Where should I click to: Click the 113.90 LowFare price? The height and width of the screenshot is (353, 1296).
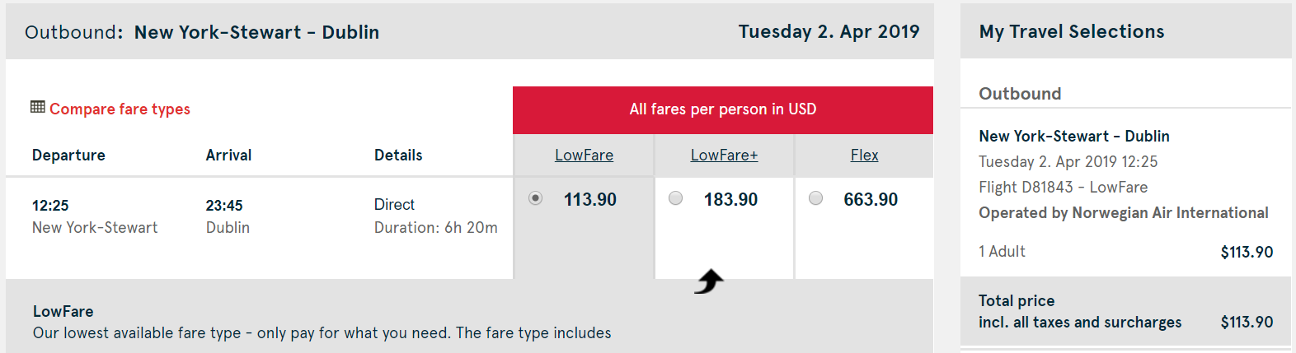590,200
